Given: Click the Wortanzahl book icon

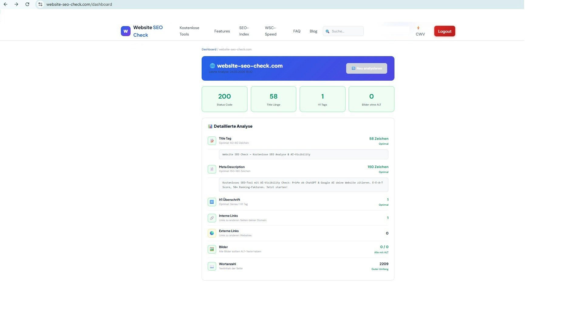Looking at the screenshot, I should pos(212,266).
